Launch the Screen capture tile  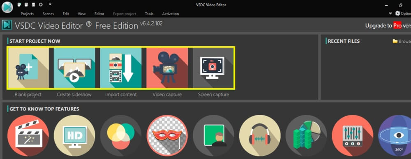(213, 68)
